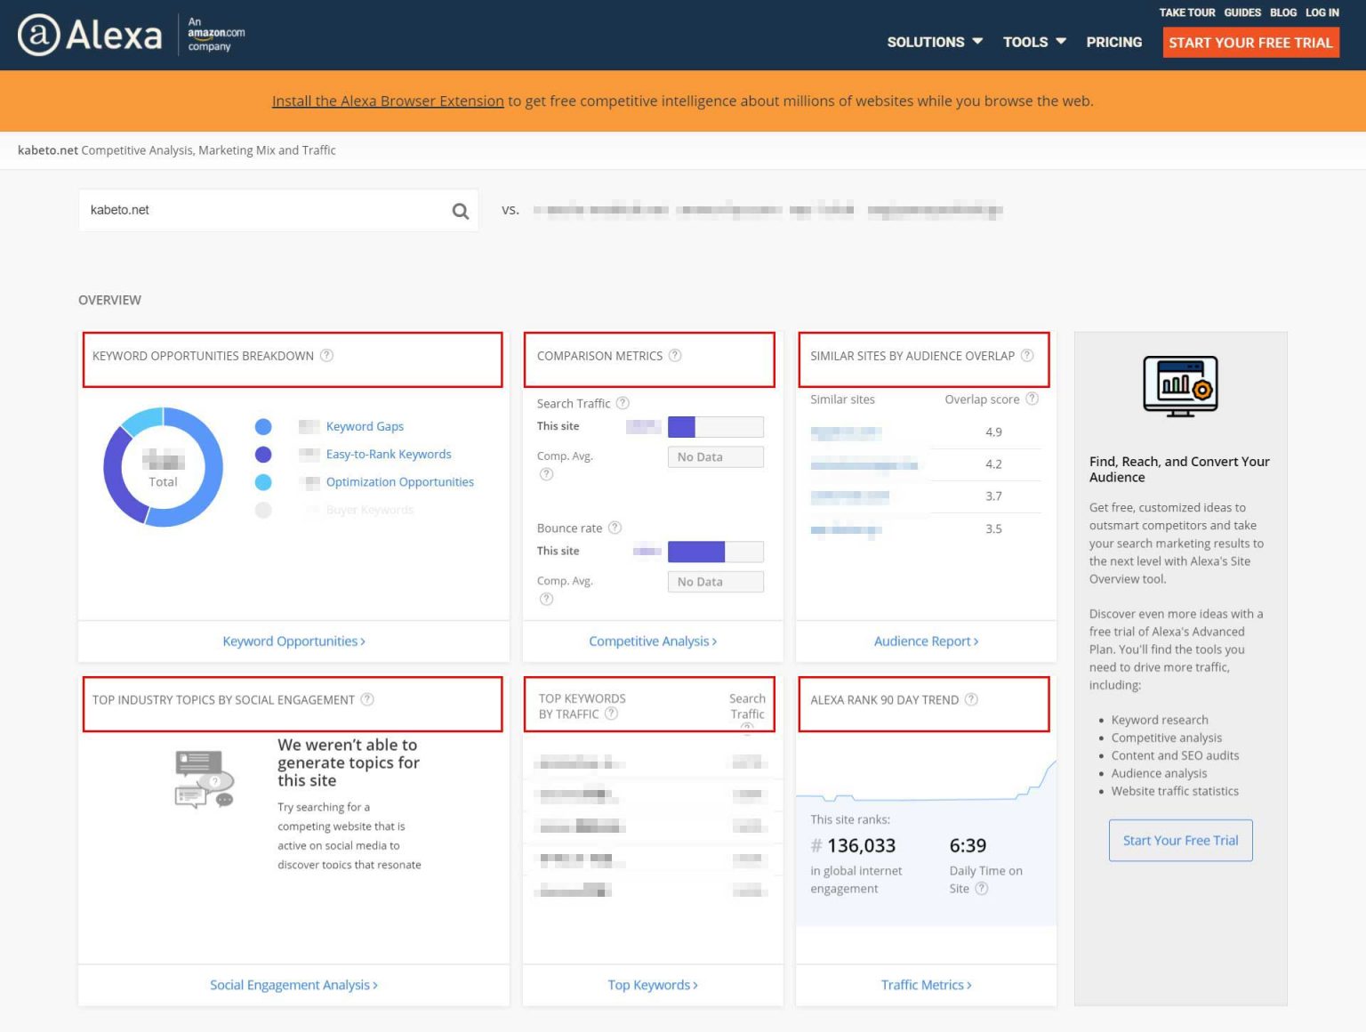The width and height of the screenshot is (1366, 1032).
Task: Expand the Tools dropdown menu
Action: click(1034, 42)
